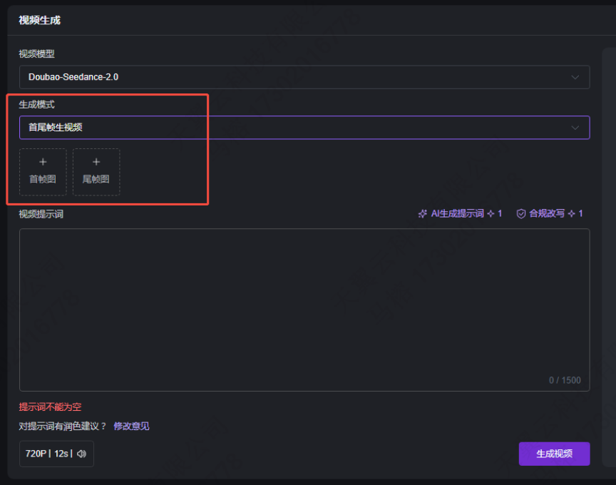
Task: Open the 视频模型 Doubao-Seedance-2.0 dropdown
Action: point(304,77)
